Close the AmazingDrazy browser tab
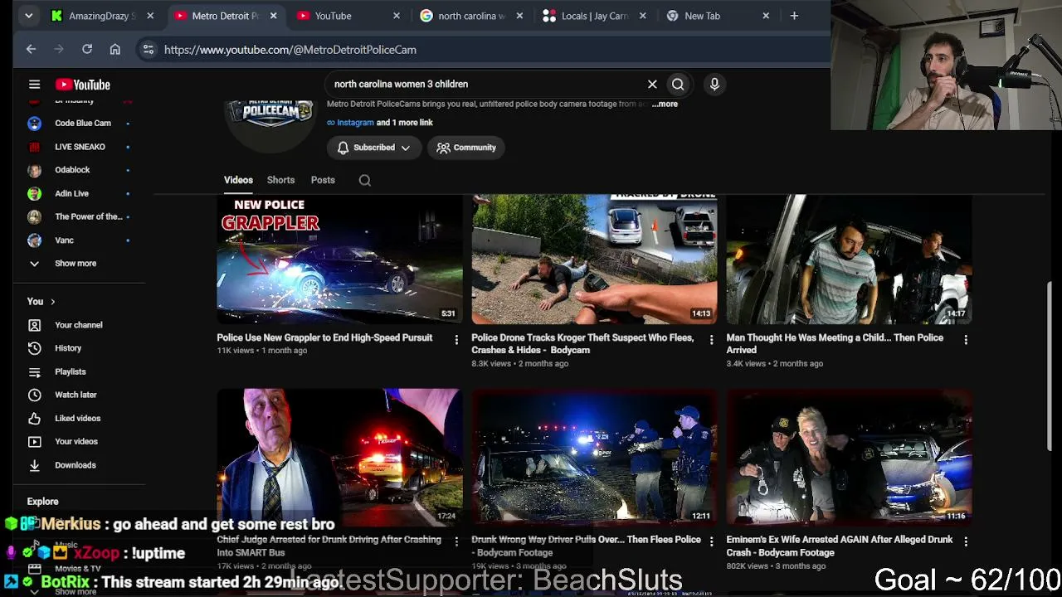This screenshot has height=597, width=1062. (x=150, y=16)
